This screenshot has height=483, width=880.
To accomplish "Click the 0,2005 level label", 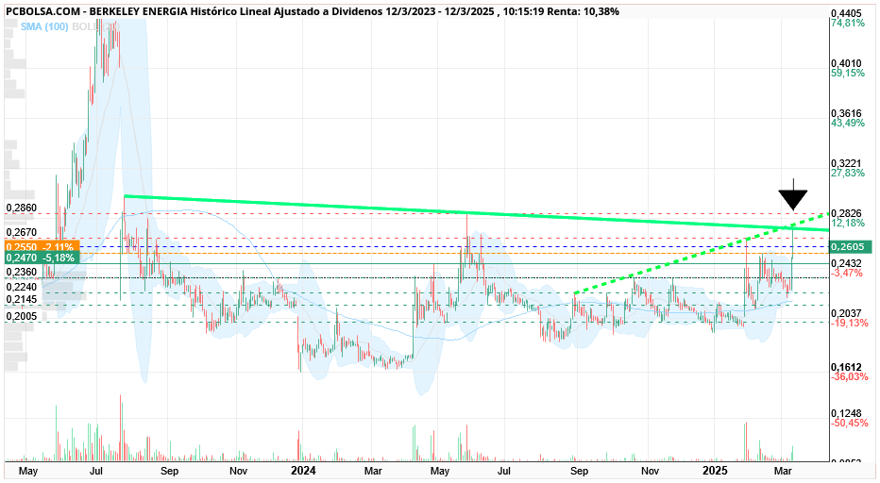I will 22,316.
